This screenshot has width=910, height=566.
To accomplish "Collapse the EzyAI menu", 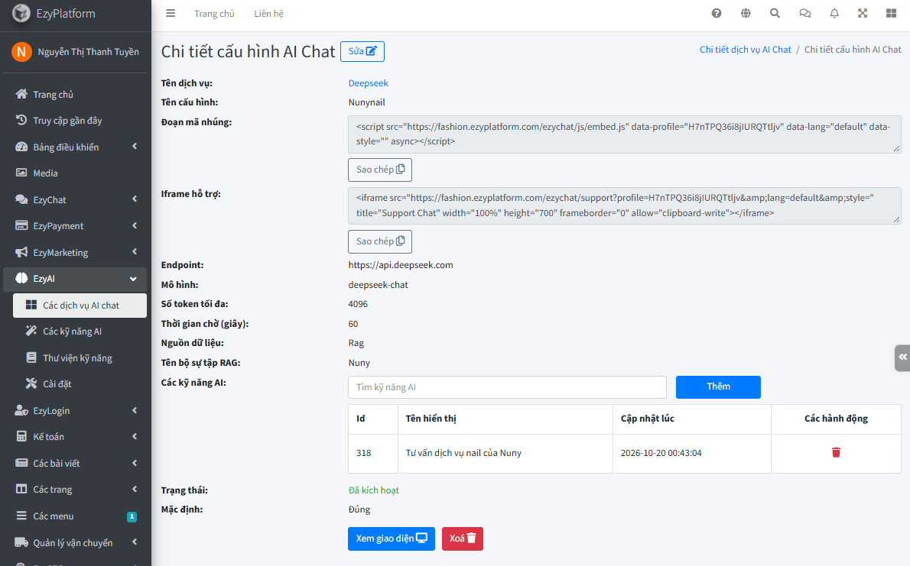I will click(x=73, y=278).
